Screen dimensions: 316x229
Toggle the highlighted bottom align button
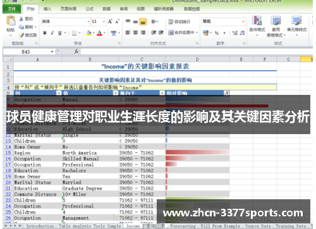143,22
